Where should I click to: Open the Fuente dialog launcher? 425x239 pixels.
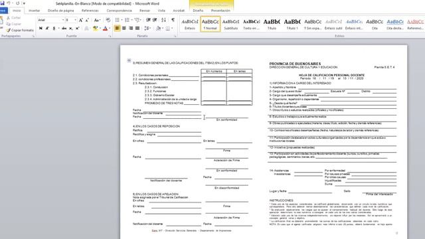click(x=110, y=36)
